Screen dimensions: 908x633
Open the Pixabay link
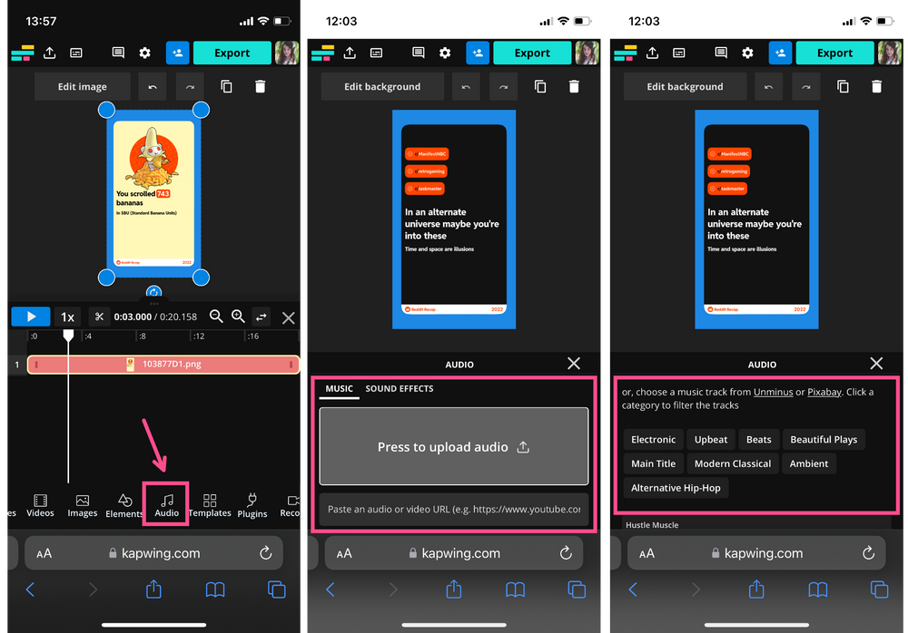click(x=824, y=392)
